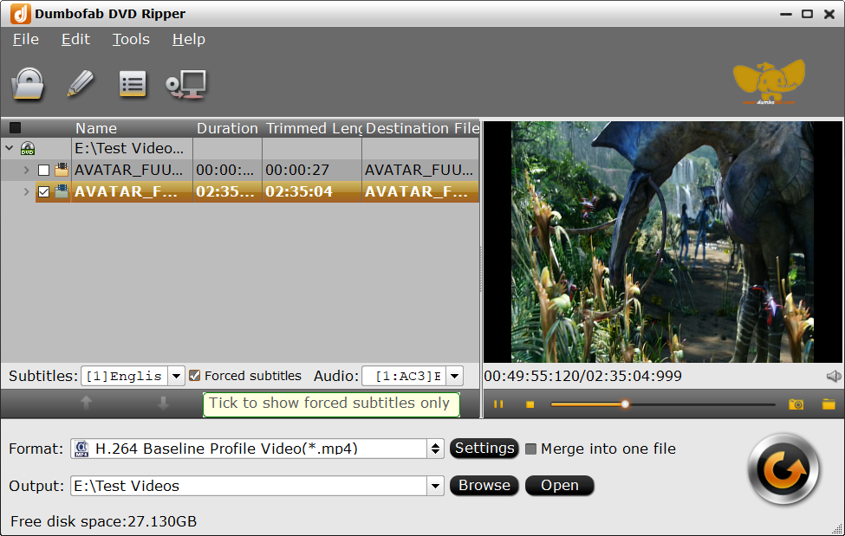Check the first AVATAR_FUU title checkbox

click(43, 171)
